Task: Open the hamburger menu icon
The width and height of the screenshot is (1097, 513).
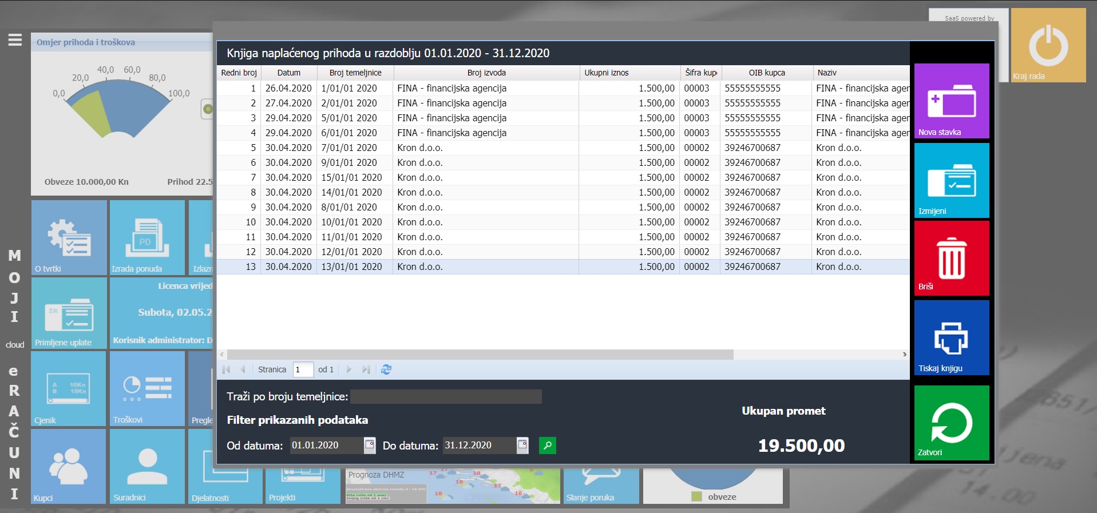Action: point(15,40)
